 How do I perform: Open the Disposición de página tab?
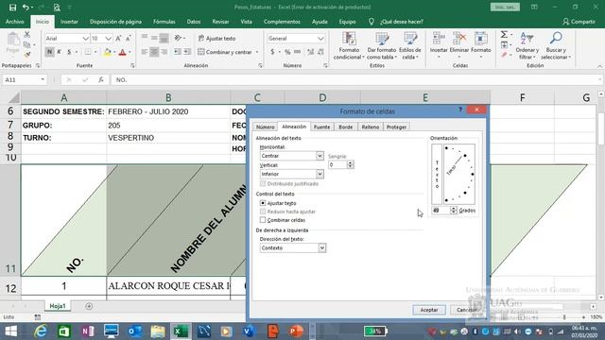[x=115, y=22]
